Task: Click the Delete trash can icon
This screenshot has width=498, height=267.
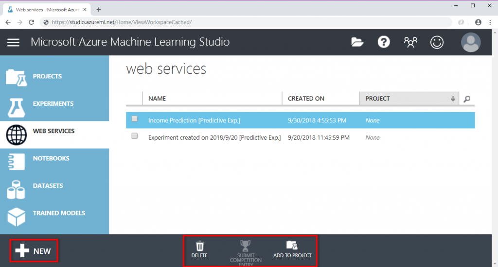Action: [200, 246]
